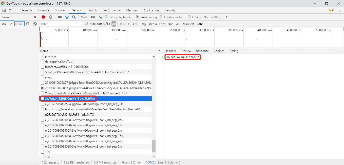Select the player.js request
The image size is (344, 165).
click(x=95, y=56)
